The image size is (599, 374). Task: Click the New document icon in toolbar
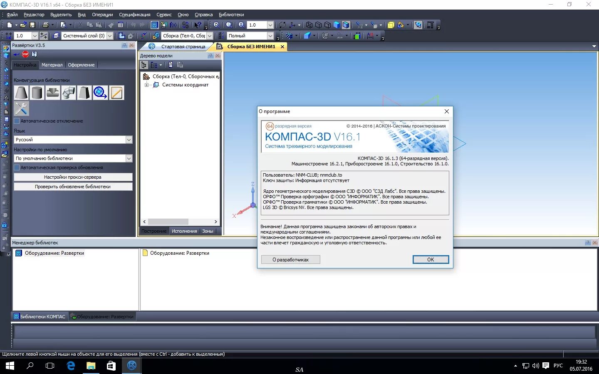click(x=10, y=25)
